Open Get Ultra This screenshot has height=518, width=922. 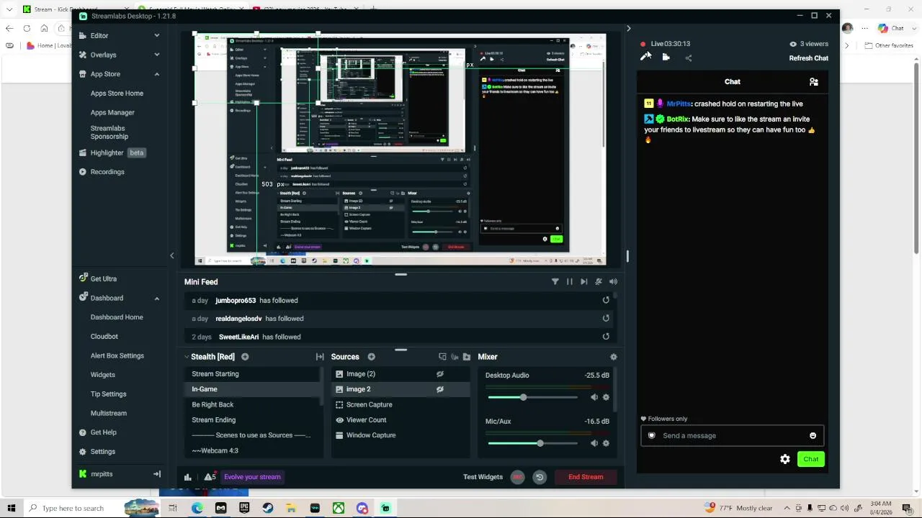click(x=103, y=278)
